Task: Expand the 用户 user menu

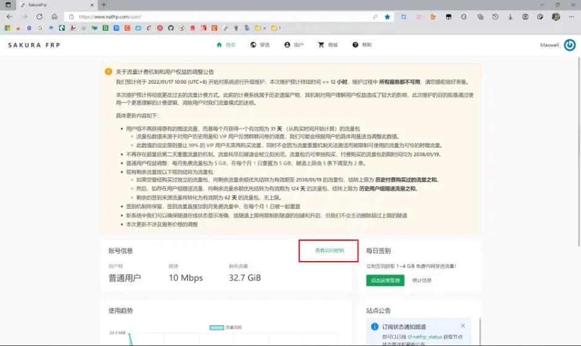Action: [294, 45]
